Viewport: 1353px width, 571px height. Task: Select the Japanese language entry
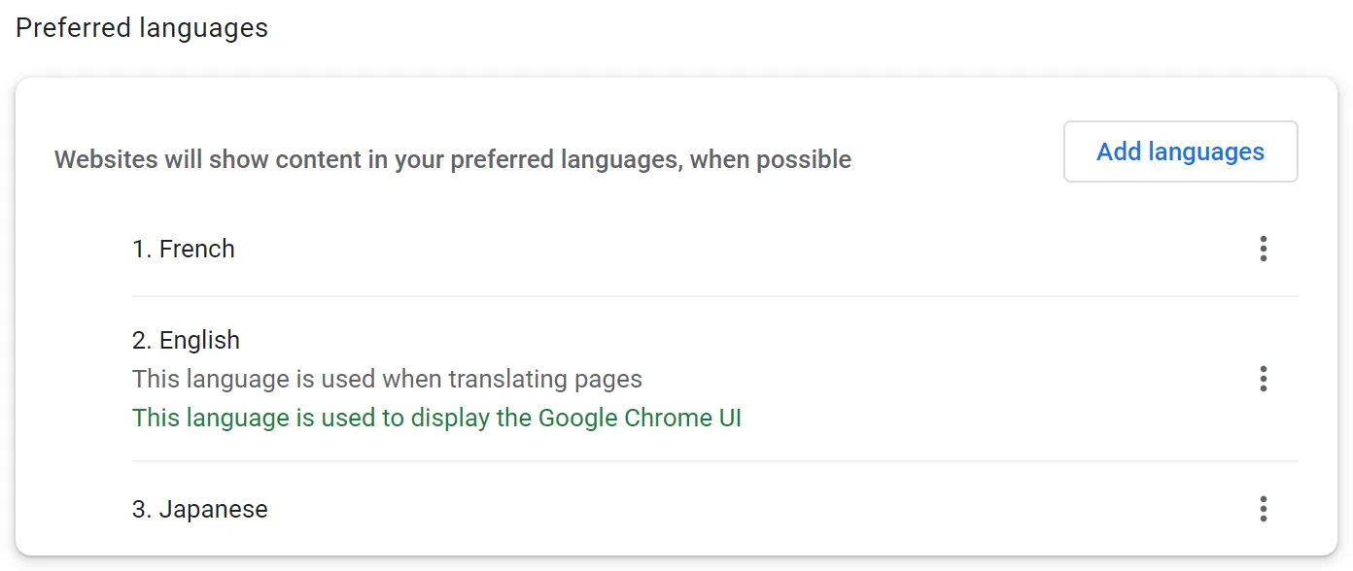[x=213, y=509]
